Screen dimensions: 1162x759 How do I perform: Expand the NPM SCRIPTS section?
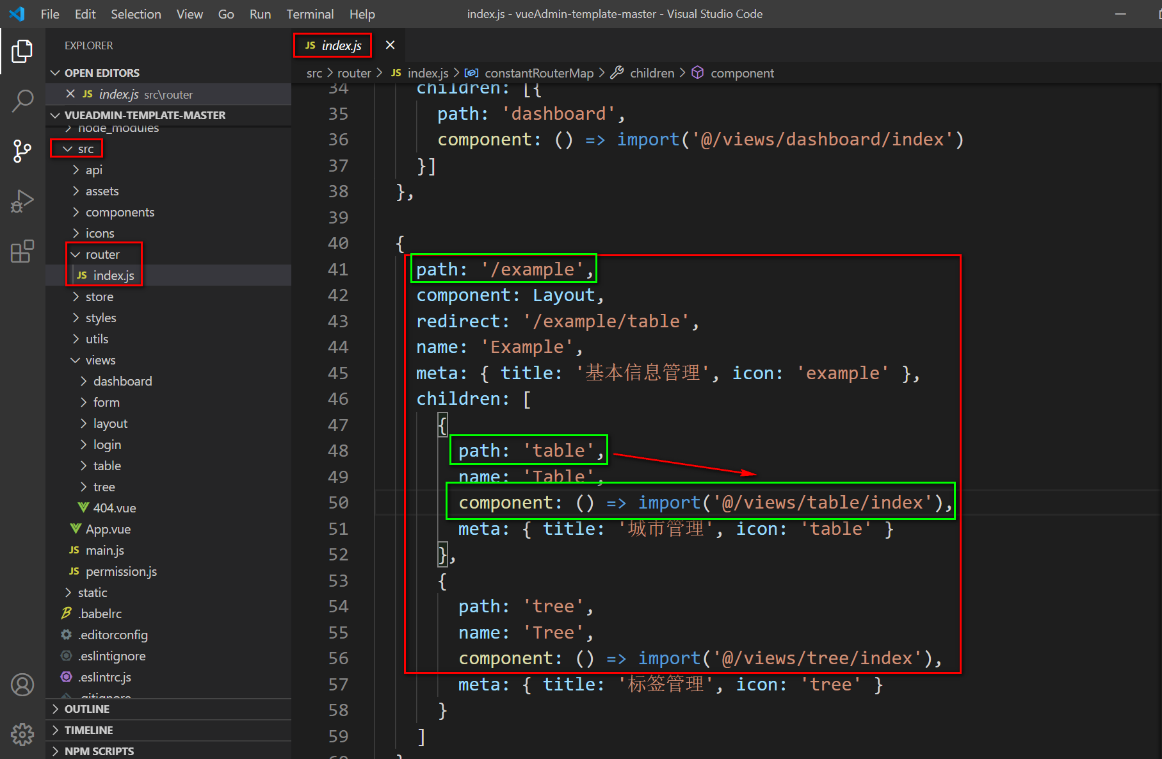pos(99,751)
